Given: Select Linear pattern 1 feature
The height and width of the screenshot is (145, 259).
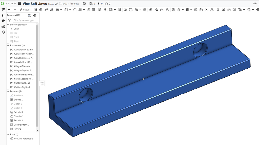Looking at the screenshot, I should (x=21, y=125).
